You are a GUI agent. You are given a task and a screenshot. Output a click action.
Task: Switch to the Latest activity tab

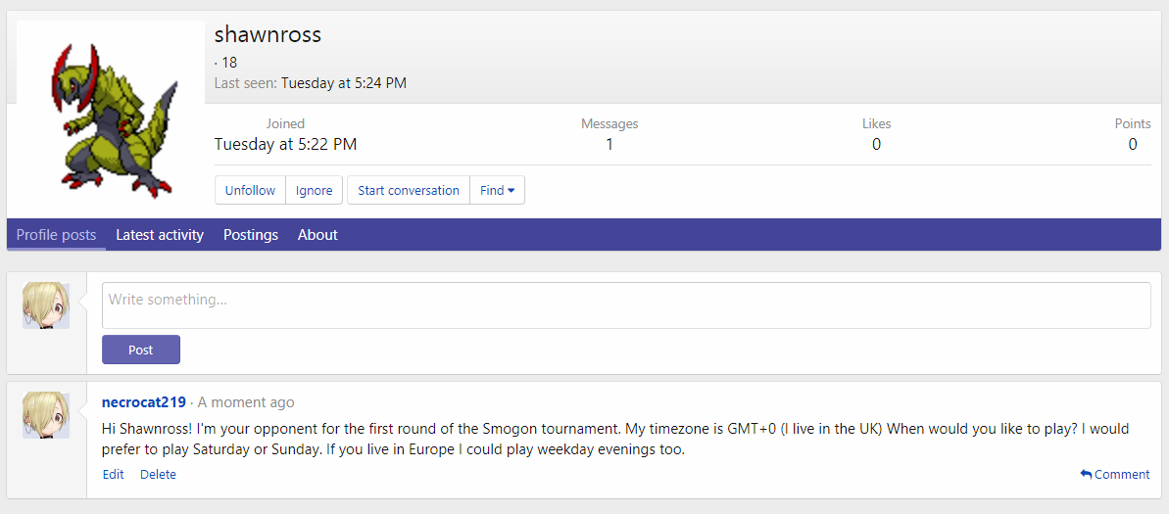pyautogui.click(x=160, y=235)
